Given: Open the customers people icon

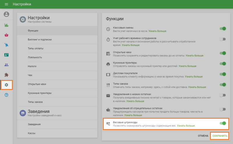Looking at the screenshot, I should point(6,65).
